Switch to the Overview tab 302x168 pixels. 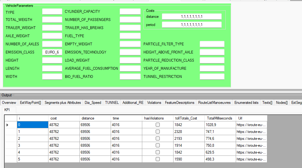[9, 103]
